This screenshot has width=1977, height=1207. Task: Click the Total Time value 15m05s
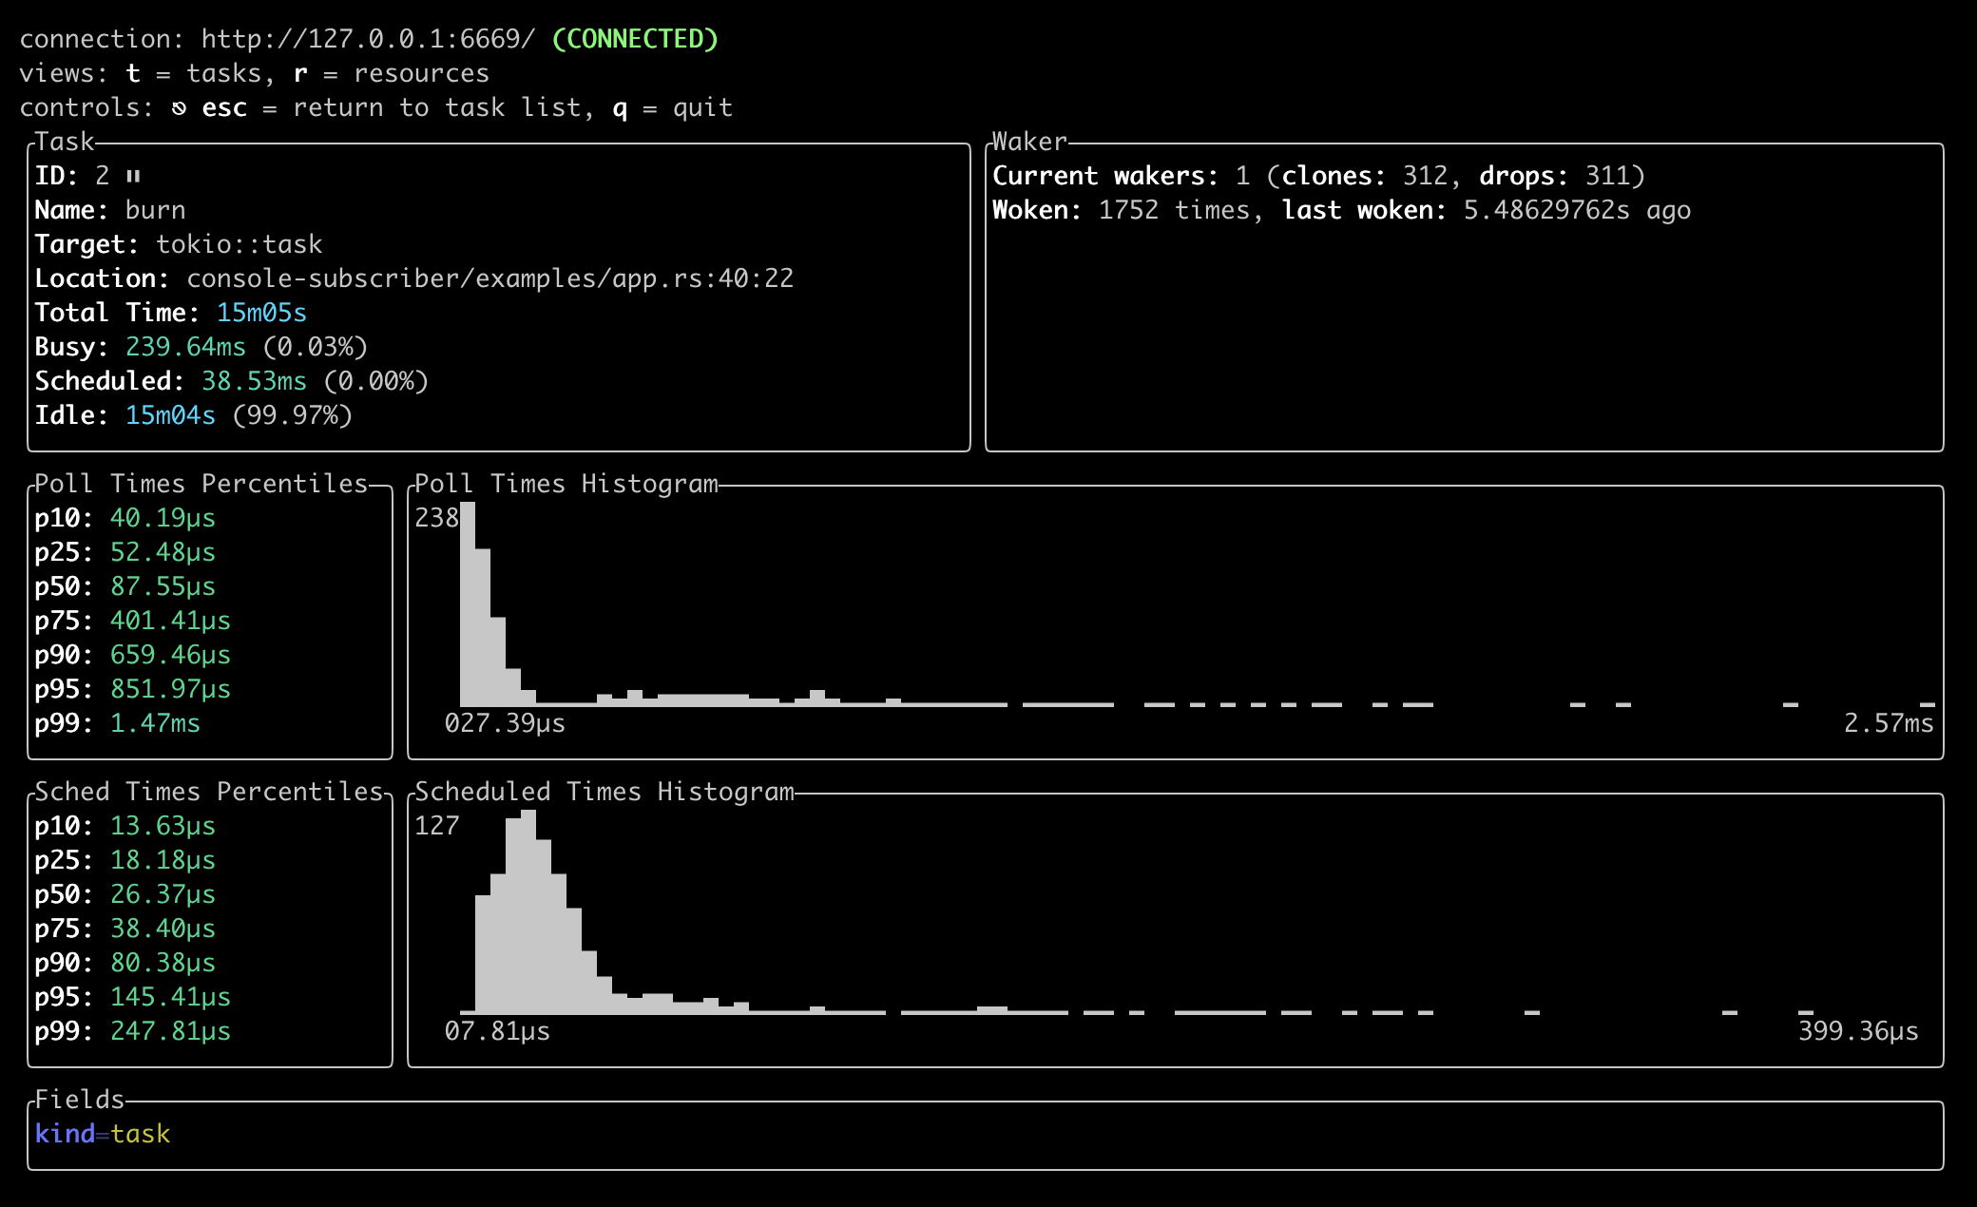click(261, 313)
